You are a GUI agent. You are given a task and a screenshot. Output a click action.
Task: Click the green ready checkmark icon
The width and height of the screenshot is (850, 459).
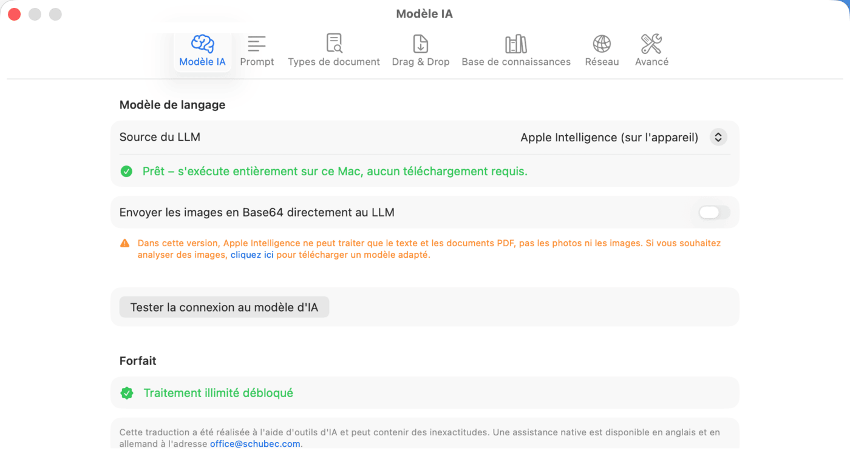tap(126, 172)
